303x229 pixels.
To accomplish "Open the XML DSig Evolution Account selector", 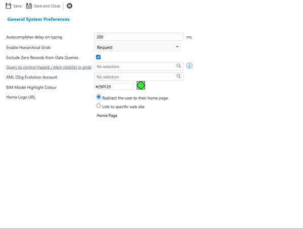I will [135, 77].
